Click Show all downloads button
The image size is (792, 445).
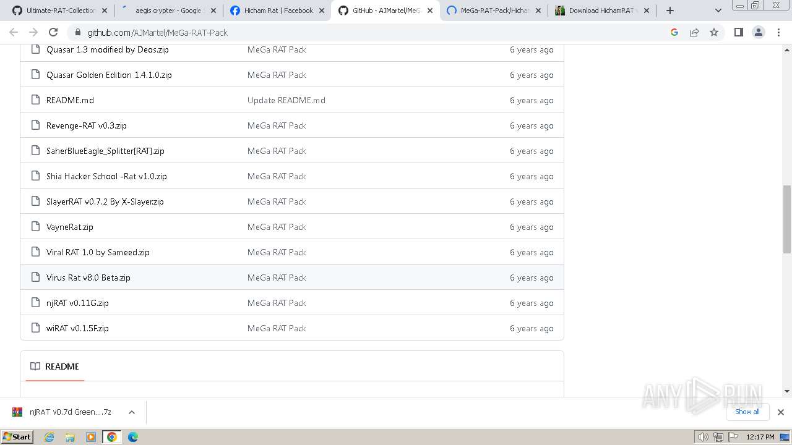pos(747,412)
